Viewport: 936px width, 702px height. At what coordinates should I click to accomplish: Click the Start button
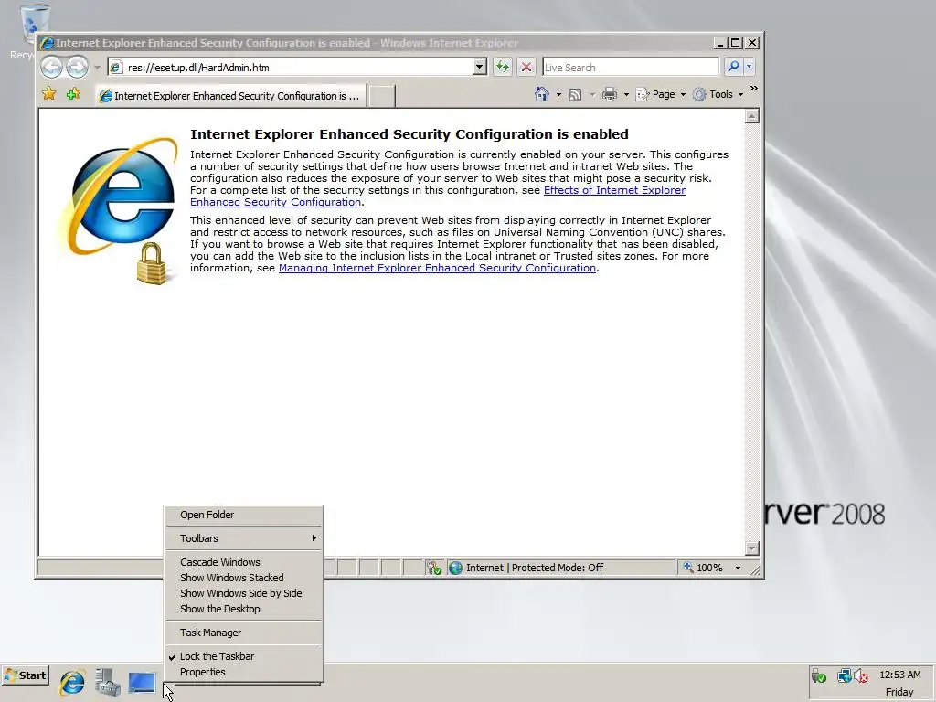(25, 675)
